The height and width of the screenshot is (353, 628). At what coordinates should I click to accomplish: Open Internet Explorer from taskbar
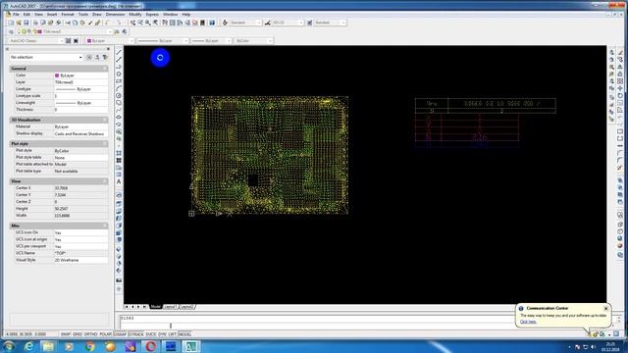28,346
